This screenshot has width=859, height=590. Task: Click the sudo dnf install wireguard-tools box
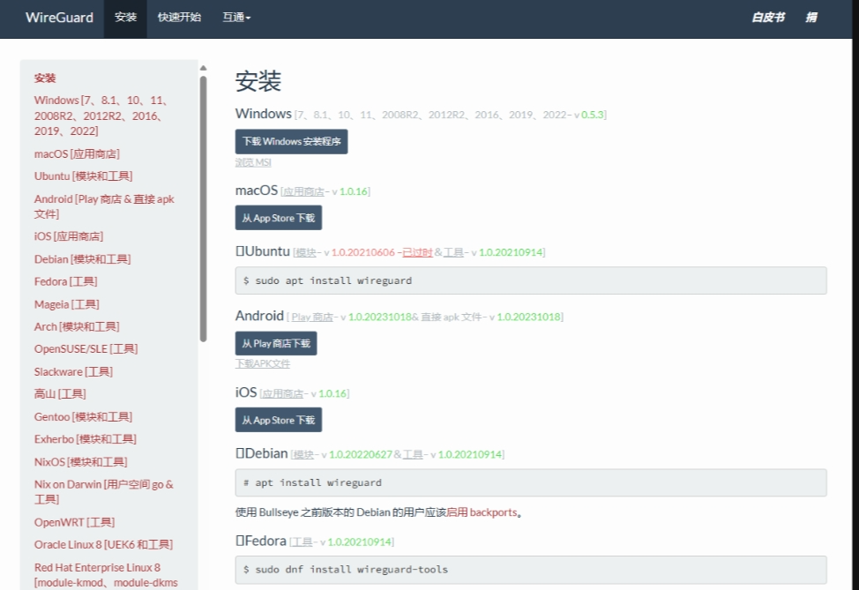[531, 570]
